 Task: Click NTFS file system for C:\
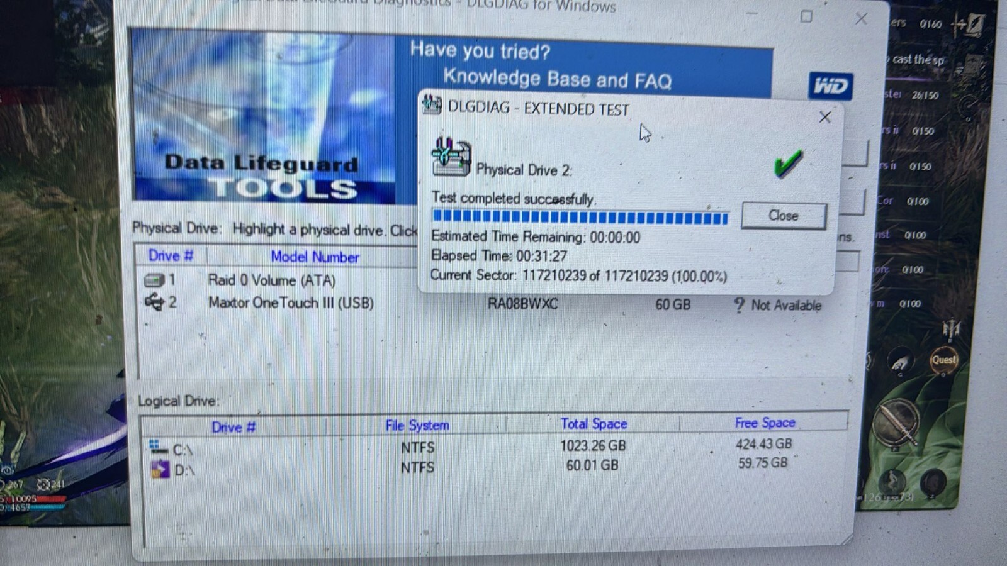418,447
